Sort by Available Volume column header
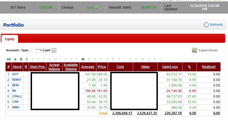 click(x=71, y=67)
